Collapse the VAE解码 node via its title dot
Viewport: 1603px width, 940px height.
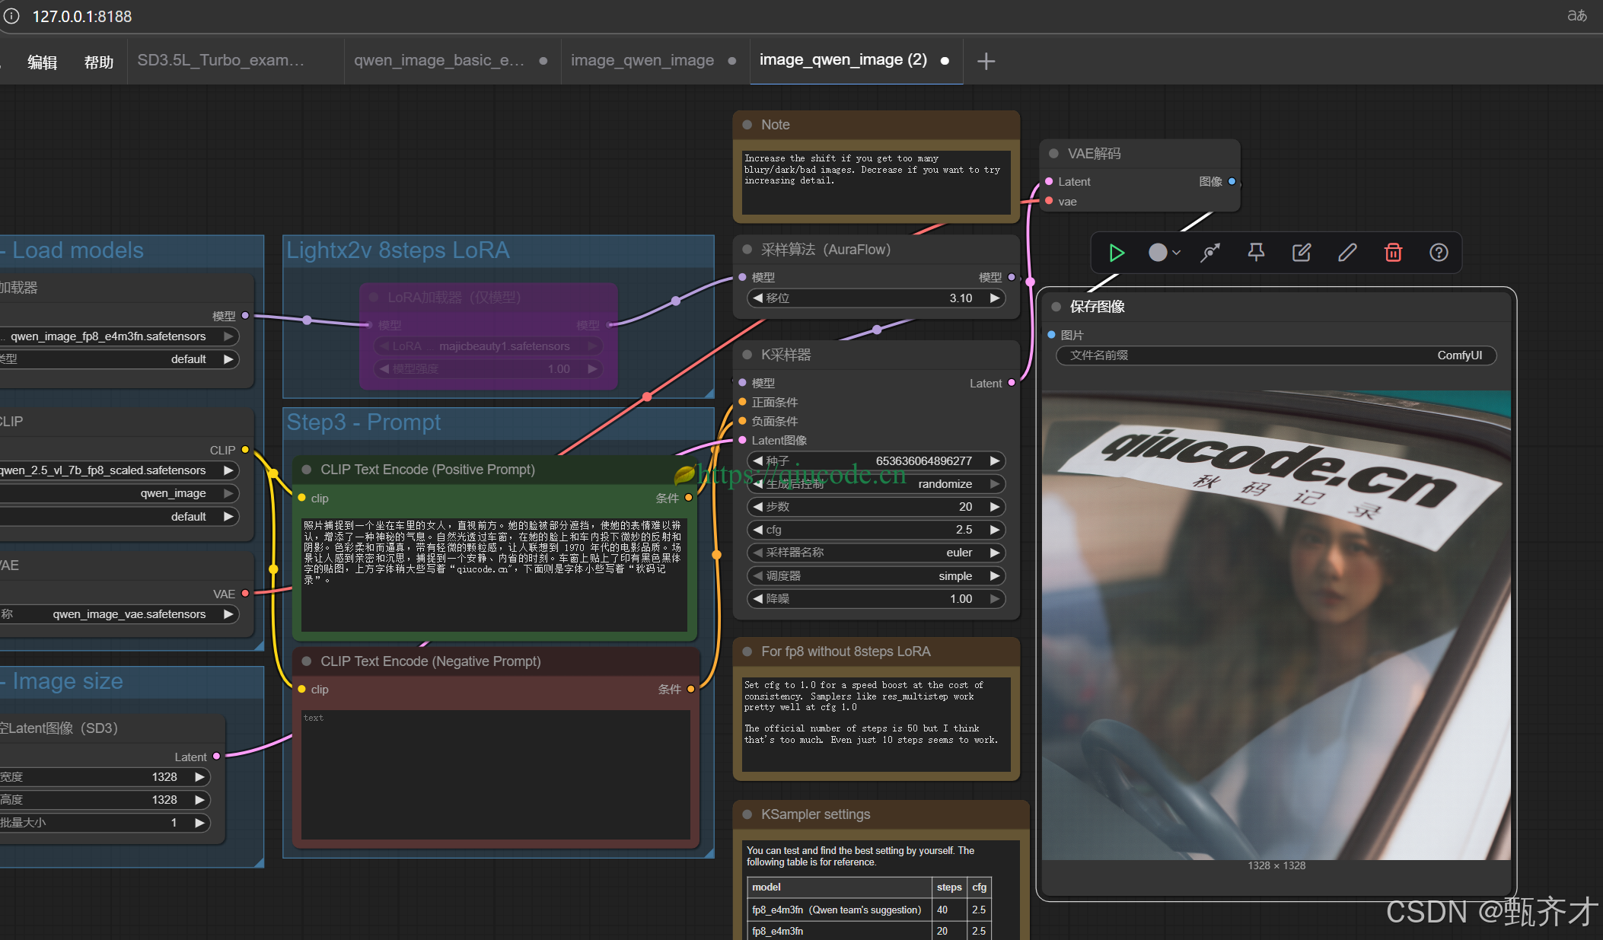pos(1053,154)
